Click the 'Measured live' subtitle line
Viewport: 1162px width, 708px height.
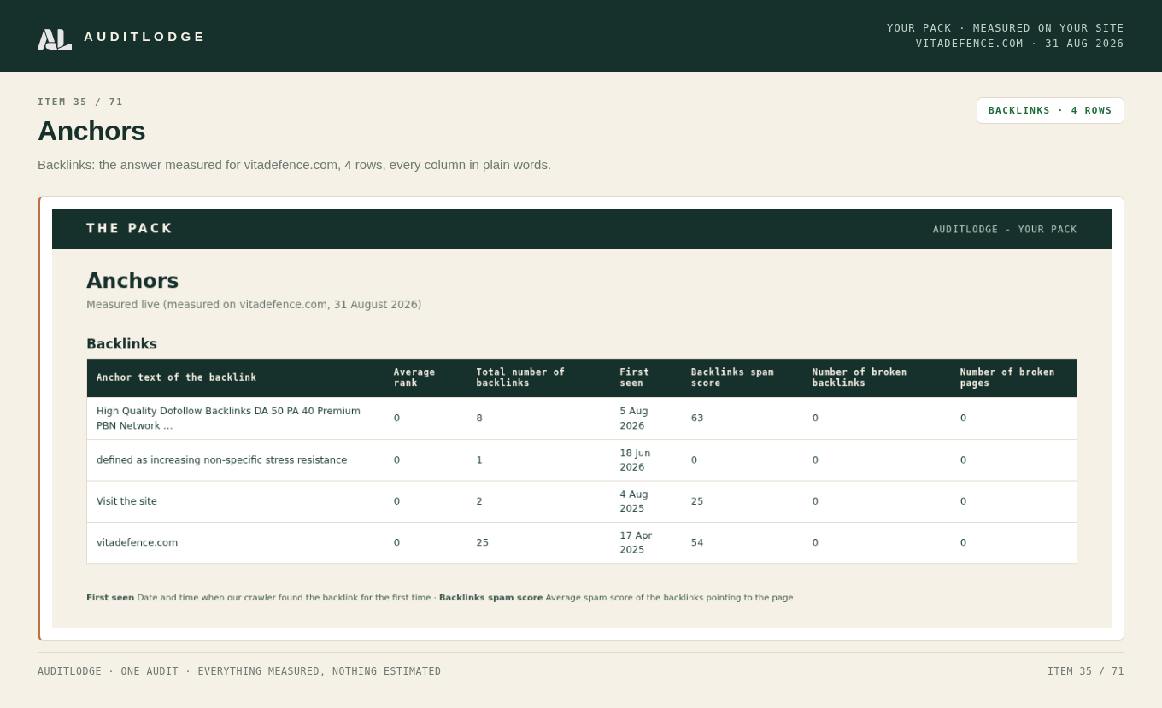254,305
